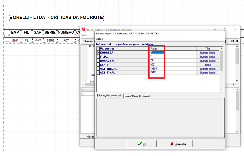Screen dimensions: 244x156
Task: Click the GARAGEM parameter name
Action: coord(107,61)
